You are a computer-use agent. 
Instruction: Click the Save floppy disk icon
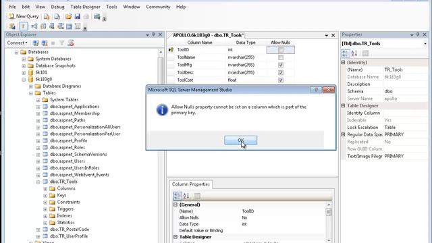78,16
